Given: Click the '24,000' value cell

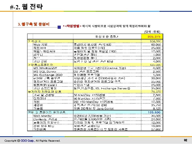Looking at the screenshot, I should (156, 119).
